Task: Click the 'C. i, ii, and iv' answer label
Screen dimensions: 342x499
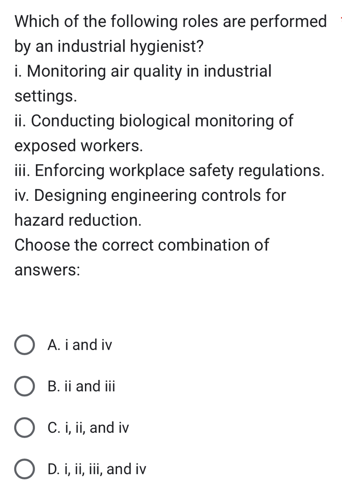Action: [x=88, y=428]
